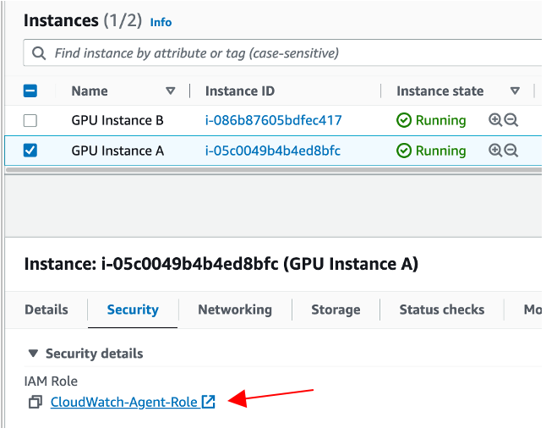Zoom out filter on GPU Instance B state

(511, 120)
